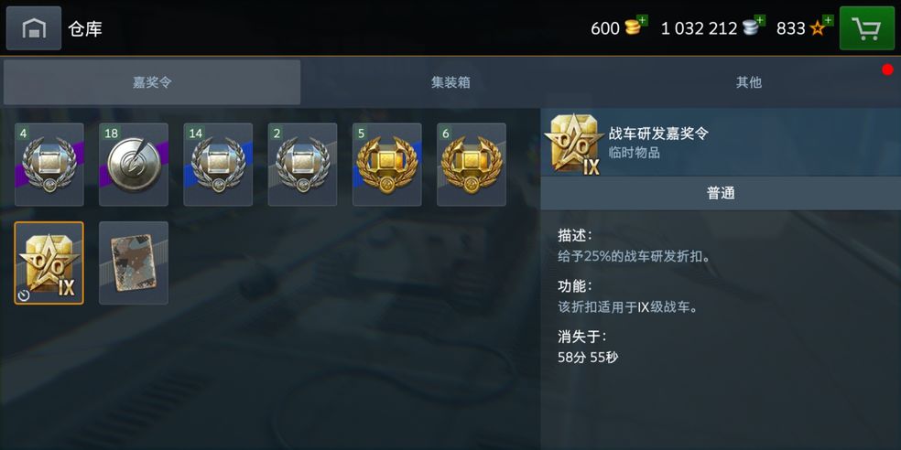
Task: Open the shop cart button
Action: tap(867, 28)
